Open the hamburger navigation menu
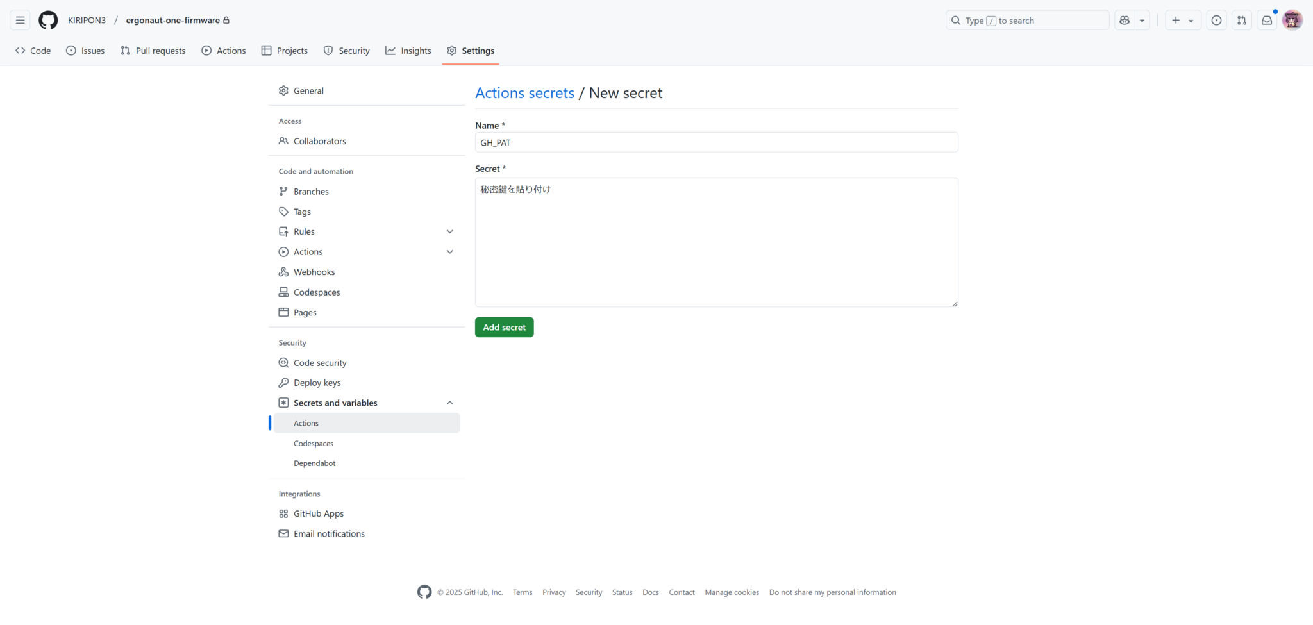Viewport: 1313px width, 625px height. [x=21, y=21]
